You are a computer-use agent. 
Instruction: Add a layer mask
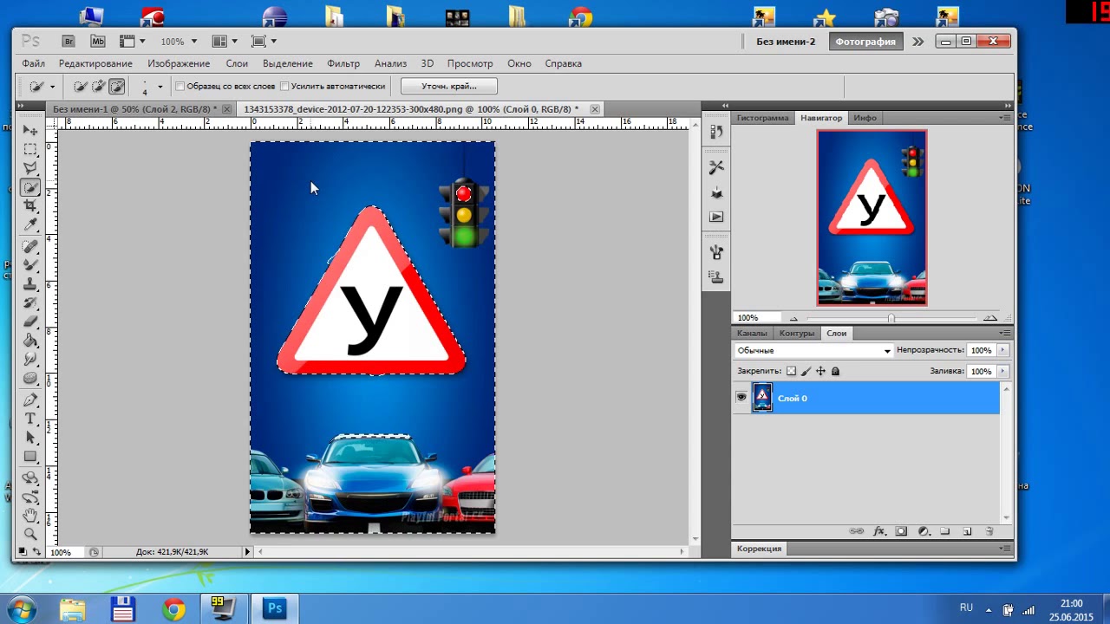(x=901, y=531)
